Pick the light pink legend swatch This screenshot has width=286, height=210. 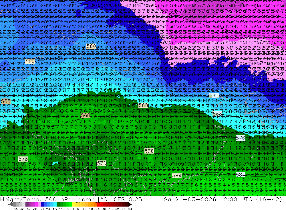point(39,205)
